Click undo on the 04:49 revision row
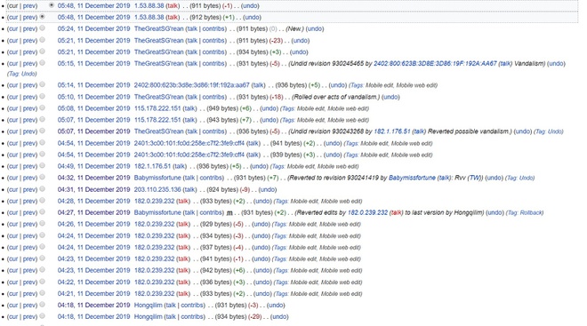The width and height of the screenshot is (587, 326). coord(259,166)
